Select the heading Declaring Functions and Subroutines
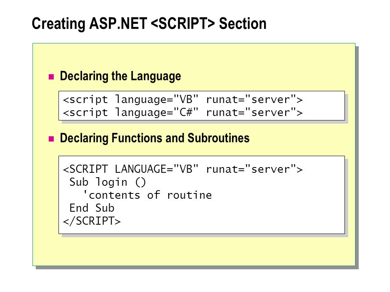 (155, 138)
